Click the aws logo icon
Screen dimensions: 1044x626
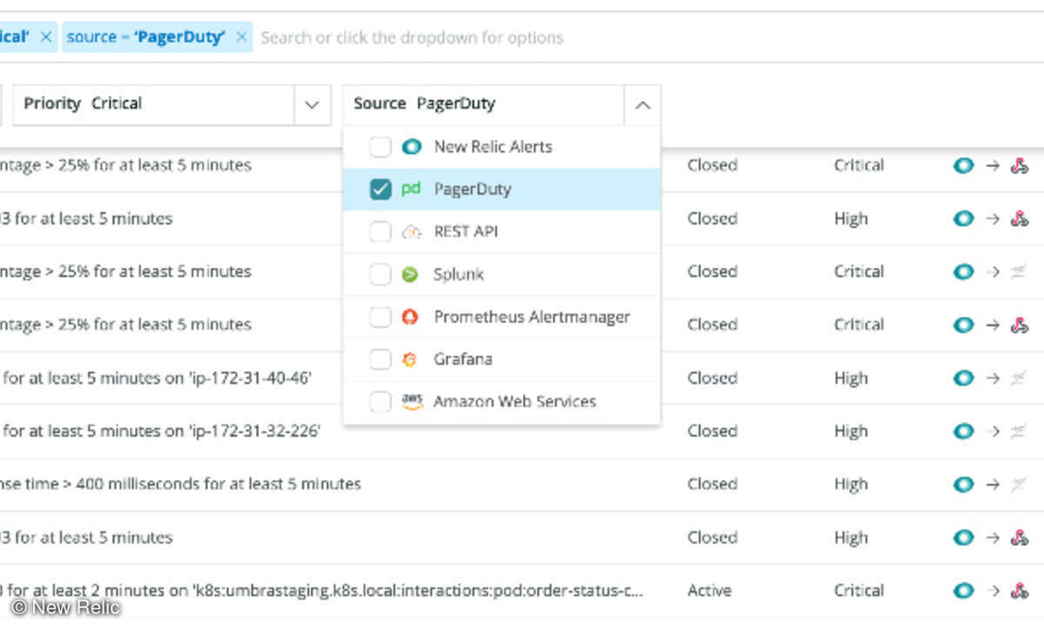tap(412, 402)
